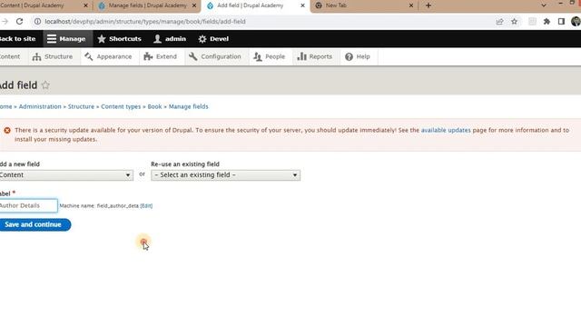
Task: Click Save and continue button
Action: (34, 224)
